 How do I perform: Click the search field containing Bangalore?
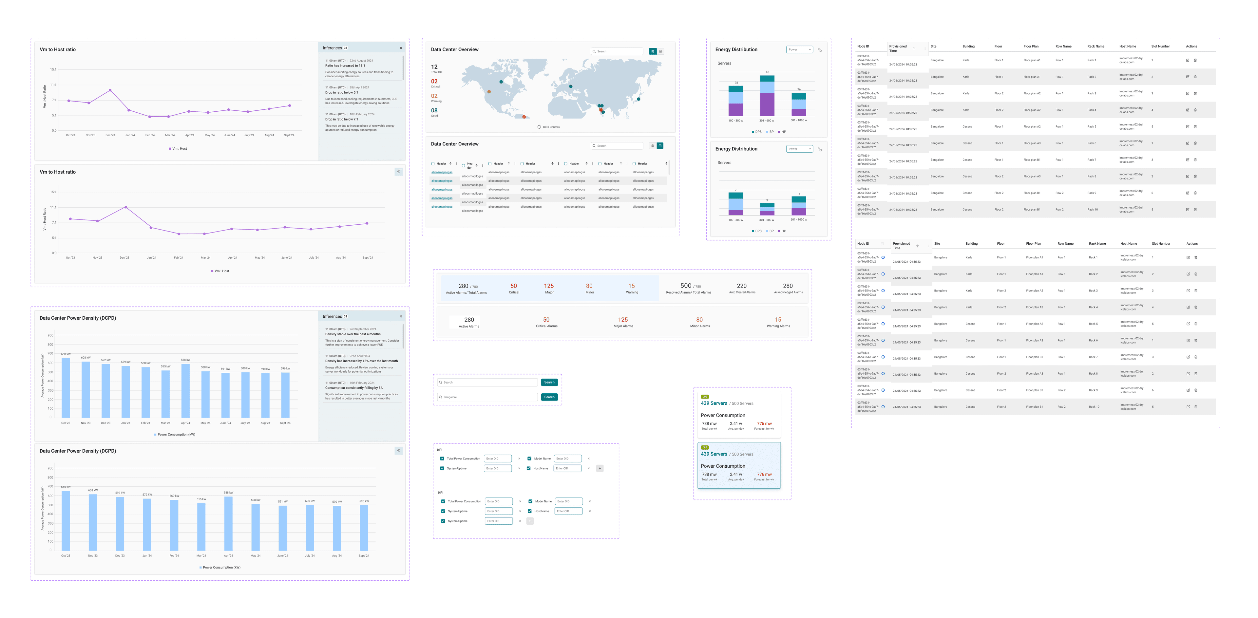point(487,397)
